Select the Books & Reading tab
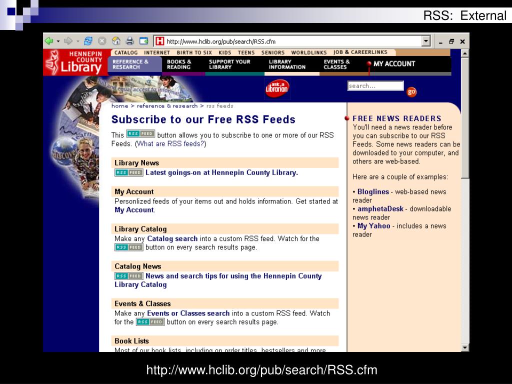512x384 pixels. pyautogui.click(x=179, y=64)
